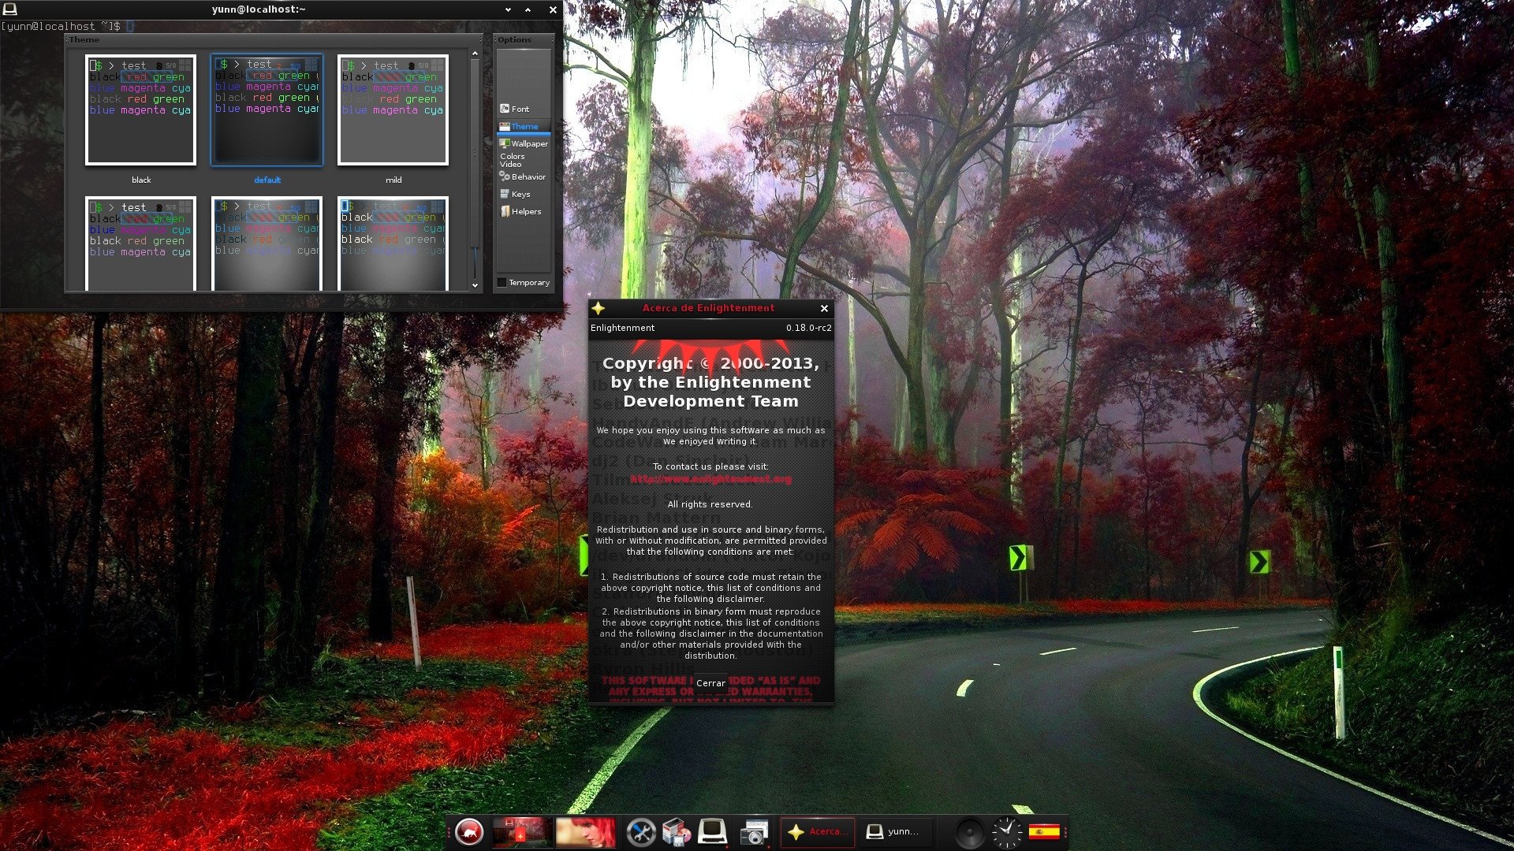1514x851 pixels.
Task: Launch the terminal computer icon in shelf
Action: [x=711, y=831]
